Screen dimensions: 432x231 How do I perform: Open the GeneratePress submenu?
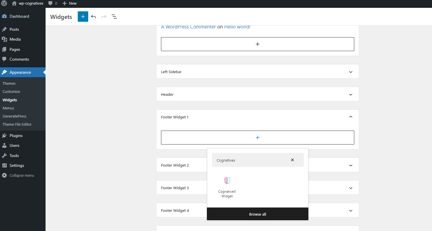pos(15,116)
